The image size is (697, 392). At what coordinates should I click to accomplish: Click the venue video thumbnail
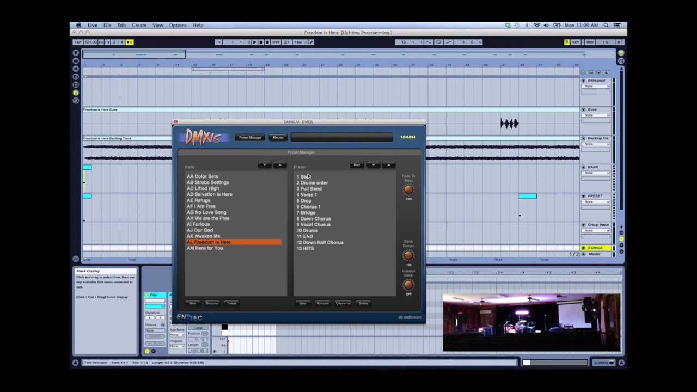click(x=531, y=323)
